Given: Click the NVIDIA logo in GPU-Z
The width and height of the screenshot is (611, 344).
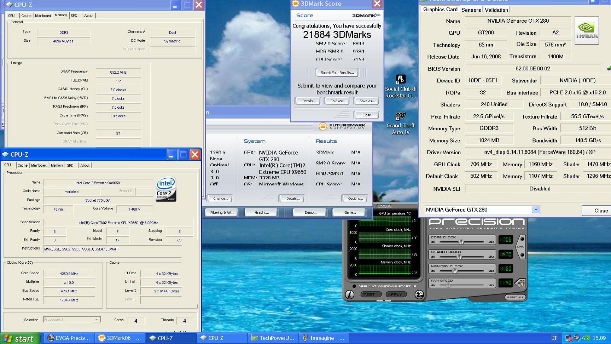Looking at the screenshot, I should click(587, 30).
